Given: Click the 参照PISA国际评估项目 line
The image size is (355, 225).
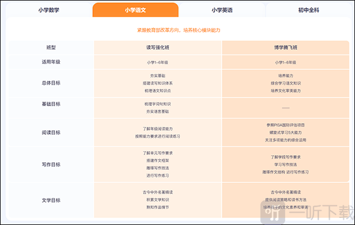Looking at the screenshot, I should click(x=286, y=125).
